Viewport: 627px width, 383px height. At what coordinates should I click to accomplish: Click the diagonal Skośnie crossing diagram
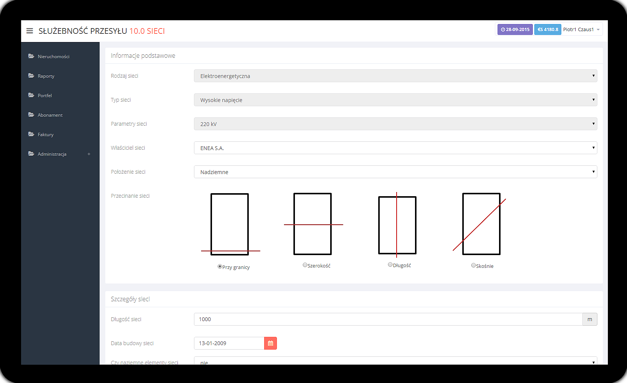point(481,224)
